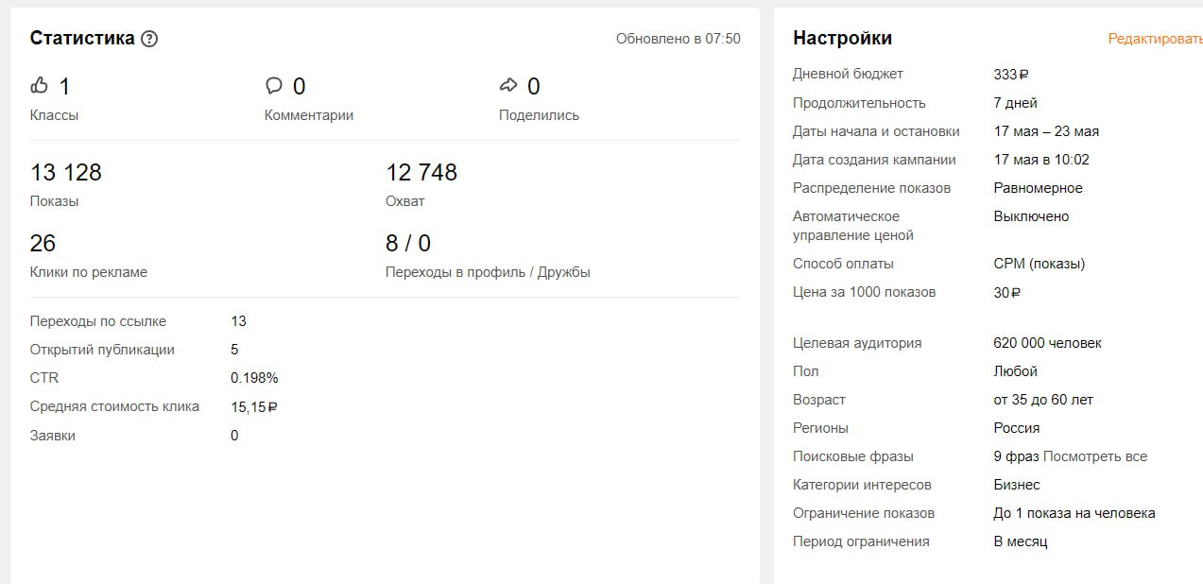Open the Посмотреть все phrases link
The width and height of the screenshot is (1203, 584).
tap(1095, 456)
